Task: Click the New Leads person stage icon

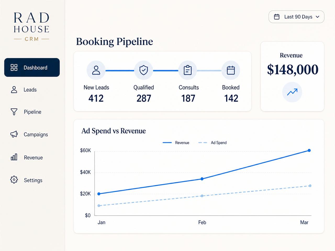Action: (x=96, y=70)
